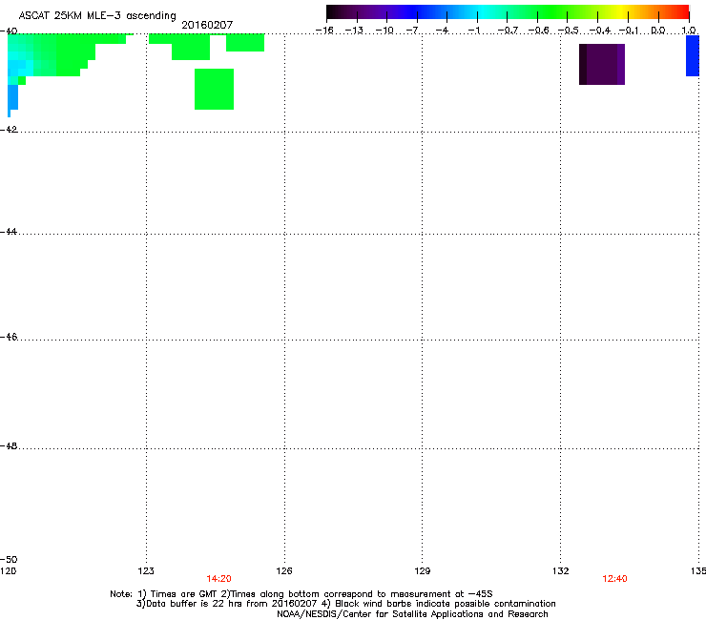Click the 132 longitude label

pyautogui.click(x=560, y=571)
